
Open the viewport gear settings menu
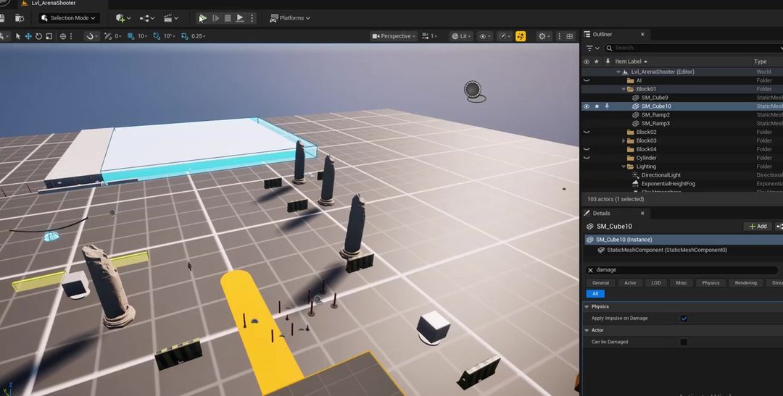tap(544, 36)
